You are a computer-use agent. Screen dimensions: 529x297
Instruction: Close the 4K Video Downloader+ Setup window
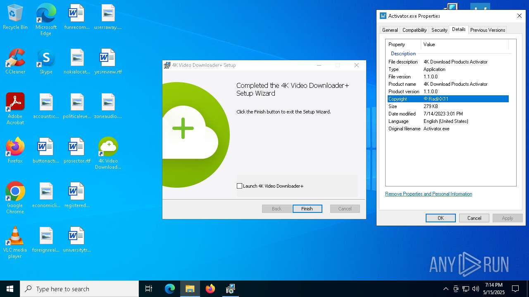(x=357, y=65)
